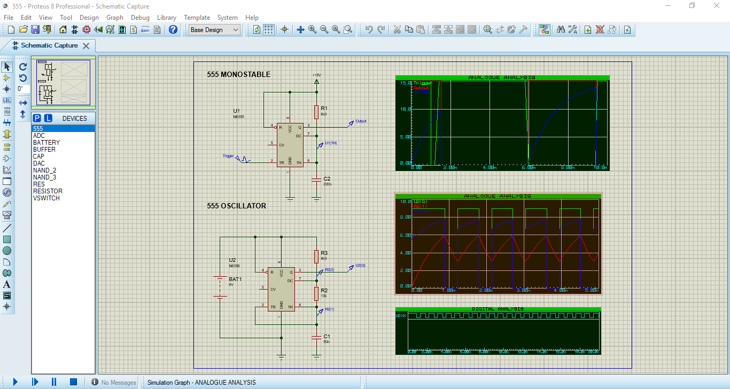
Task: Click the Generator mode sine wave icon
Action: [x=7, y=192]
